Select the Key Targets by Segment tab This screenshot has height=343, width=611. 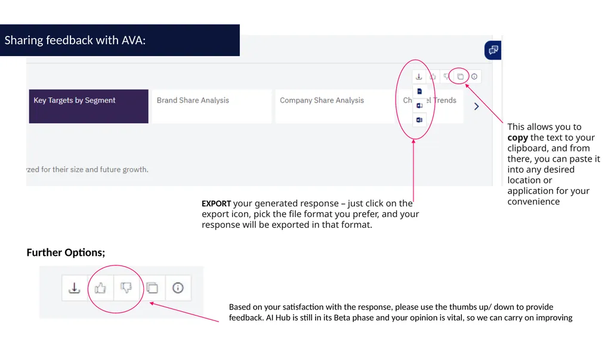88,106
